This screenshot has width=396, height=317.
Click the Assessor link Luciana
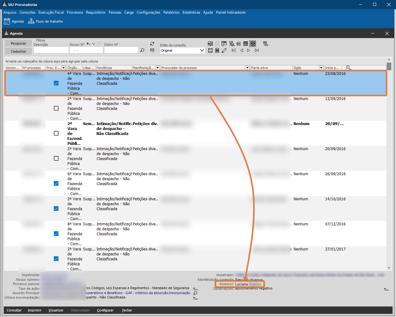241,284
